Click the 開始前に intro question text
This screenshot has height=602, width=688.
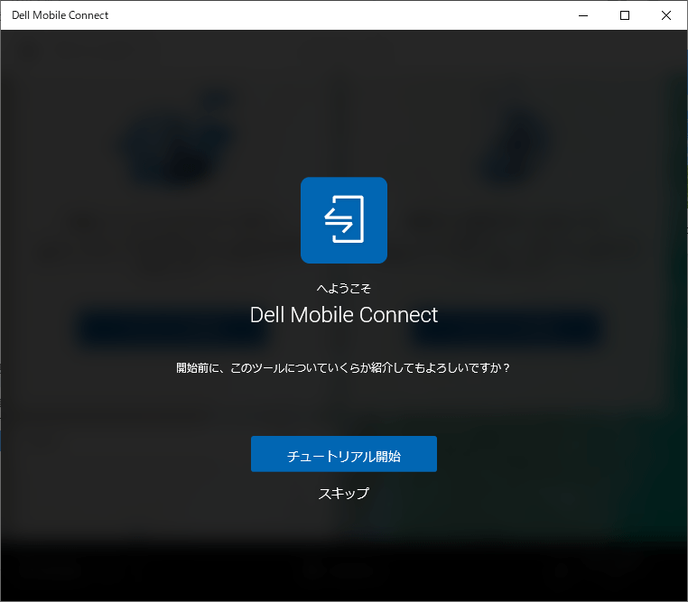pos(343,367)
